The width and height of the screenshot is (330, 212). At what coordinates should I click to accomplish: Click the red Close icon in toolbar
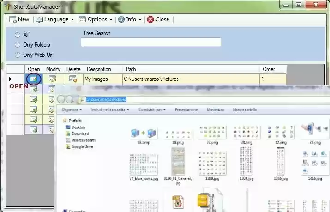[150, 19]
